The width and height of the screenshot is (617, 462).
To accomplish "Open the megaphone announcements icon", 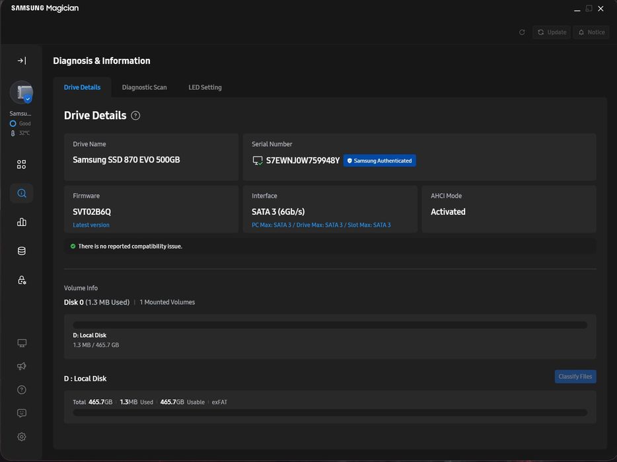I will (22, 366).
